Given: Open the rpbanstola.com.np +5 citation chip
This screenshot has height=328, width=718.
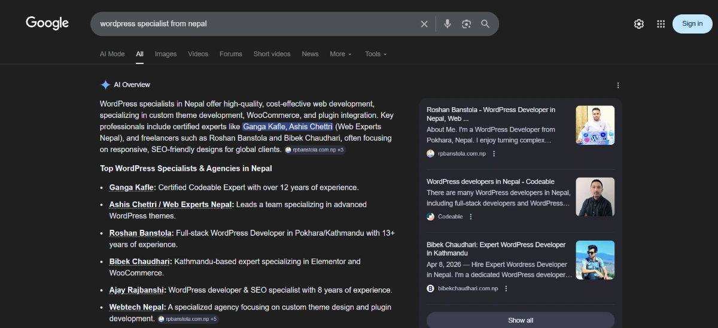Looking at the screenshot, I should 188,319.
